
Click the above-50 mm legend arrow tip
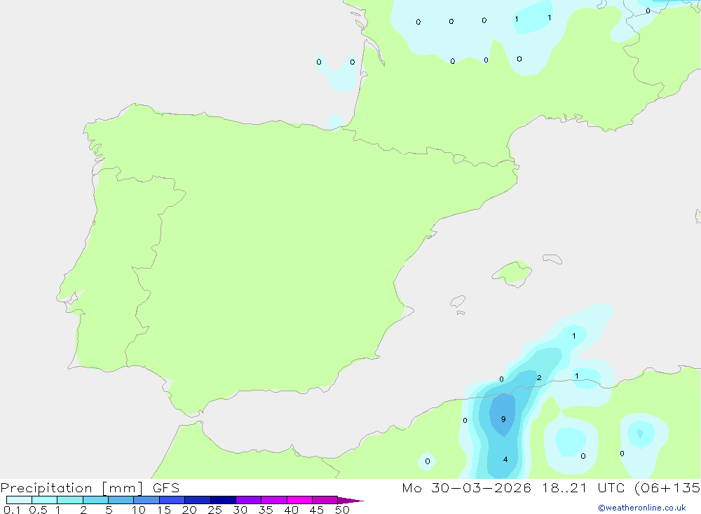(350, 501)
